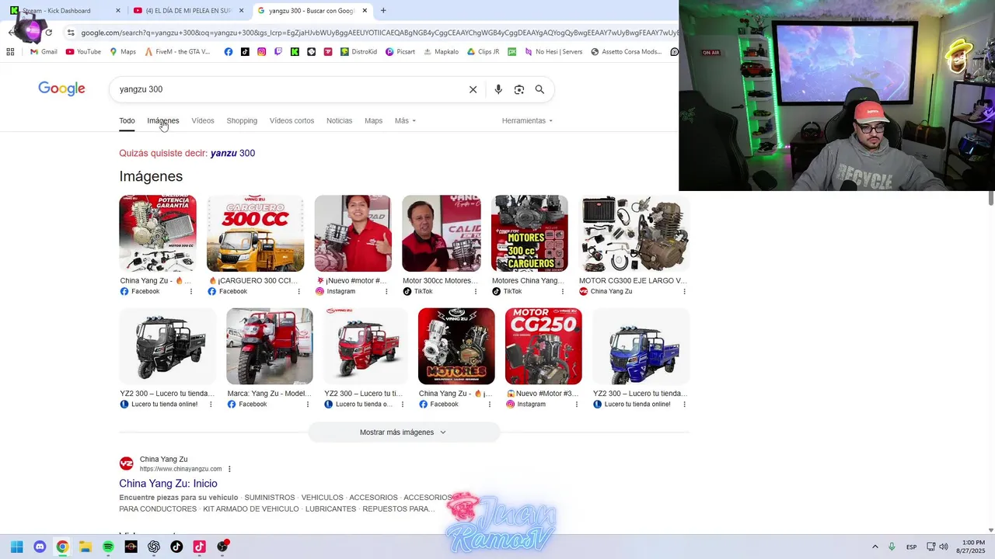Viewport: 995px width, 559px height.
Task: Open Apps grid in bookmarks bar
Action: [x=10, y=52]
